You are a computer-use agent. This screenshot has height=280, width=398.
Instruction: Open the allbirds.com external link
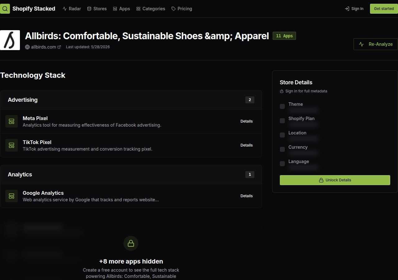click(43, 47)
